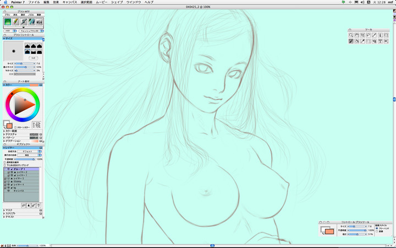Image resolution: width=396 pixels, height=248 pixels.
Task: Choose the first brush category icon
Action: 8,21
